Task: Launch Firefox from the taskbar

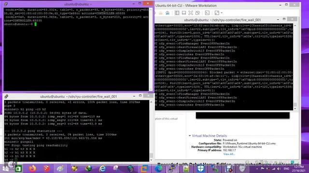Action: click(x=32, y=169)
